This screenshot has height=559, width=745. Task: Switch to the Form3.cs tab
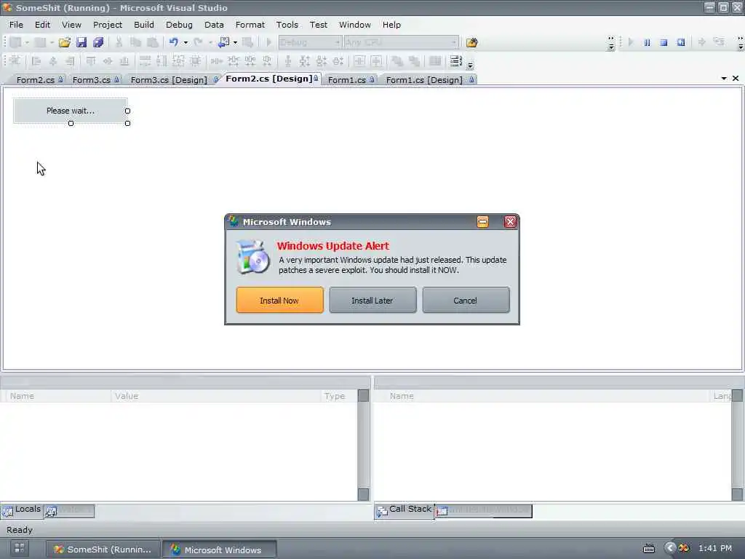tap(95, 80)
